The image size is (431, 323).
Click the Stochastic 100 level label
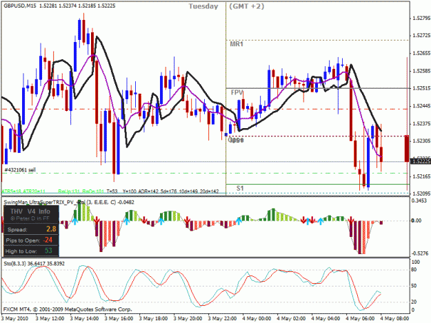(x=416, y=262)
